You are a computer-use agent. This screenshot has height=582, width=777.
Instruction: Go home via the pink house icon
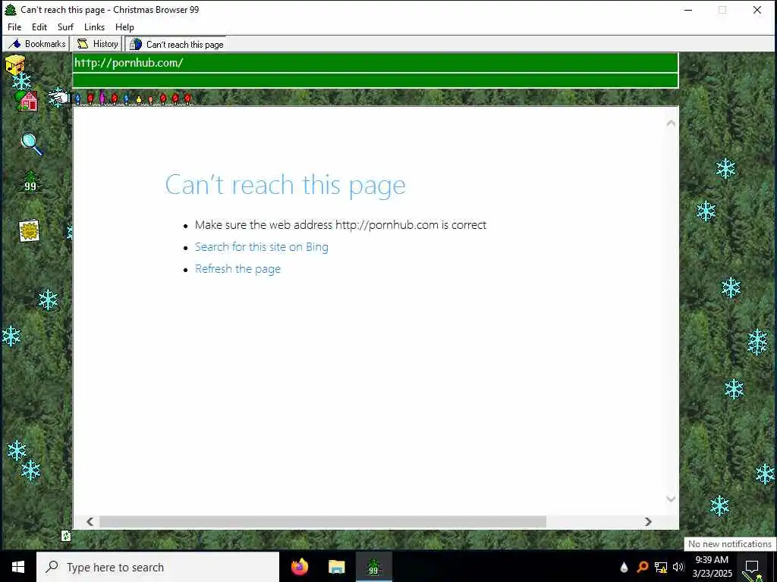[28, 101]
